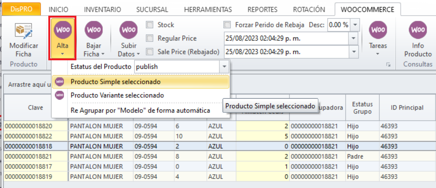Image resolution: width=436 pixels, height=188 pixels.
Task: Switch to the ROTACIÓN tab
Action: pos(309,9)
